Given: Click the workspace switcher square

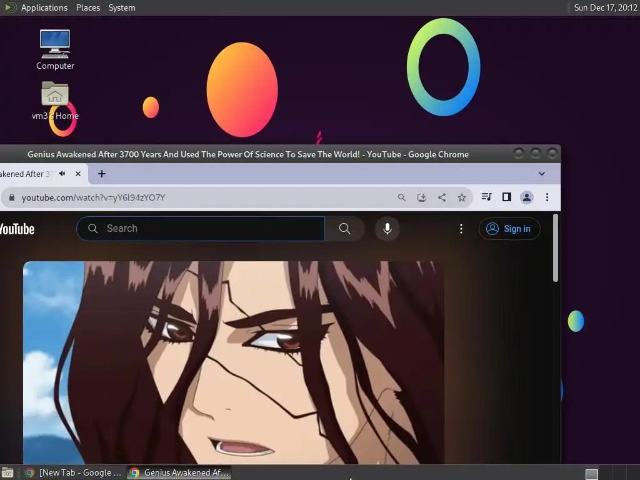Looking at the screenshot, I should tap(591, 474).
